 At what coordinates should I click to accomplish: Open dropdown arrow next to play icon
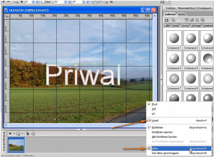pyautogui.click(x=14, y=134)
